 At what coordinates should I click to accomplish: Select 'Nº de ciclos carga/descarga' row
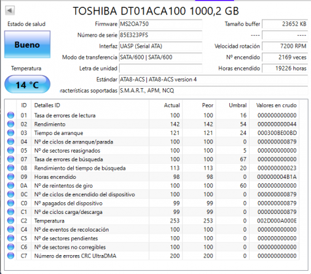tap(152, 212)
